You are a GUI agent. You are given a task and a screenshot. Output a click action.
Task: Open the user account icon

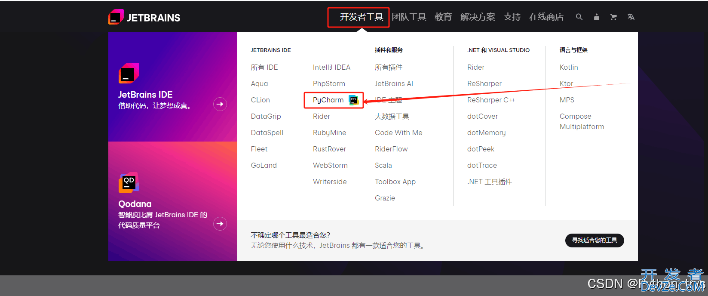(x=596, y=17)
